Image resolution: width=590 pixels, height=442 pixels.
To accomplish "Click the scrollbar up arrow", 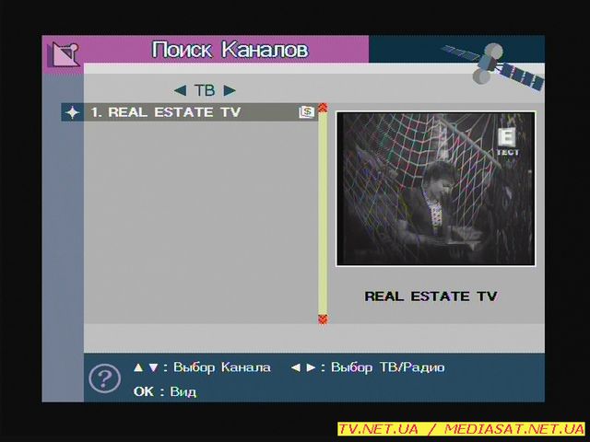I will (x=323, y=108).
